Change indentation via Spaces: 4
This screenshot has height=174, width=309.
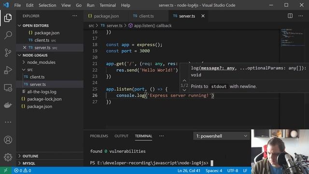[214, 171]
